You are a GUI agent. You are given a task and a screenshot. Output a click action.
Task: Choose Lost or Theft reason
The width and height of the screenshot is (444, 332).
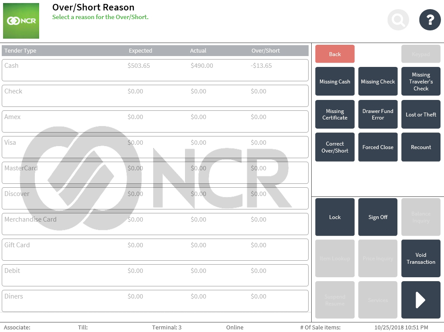(420, 114)
